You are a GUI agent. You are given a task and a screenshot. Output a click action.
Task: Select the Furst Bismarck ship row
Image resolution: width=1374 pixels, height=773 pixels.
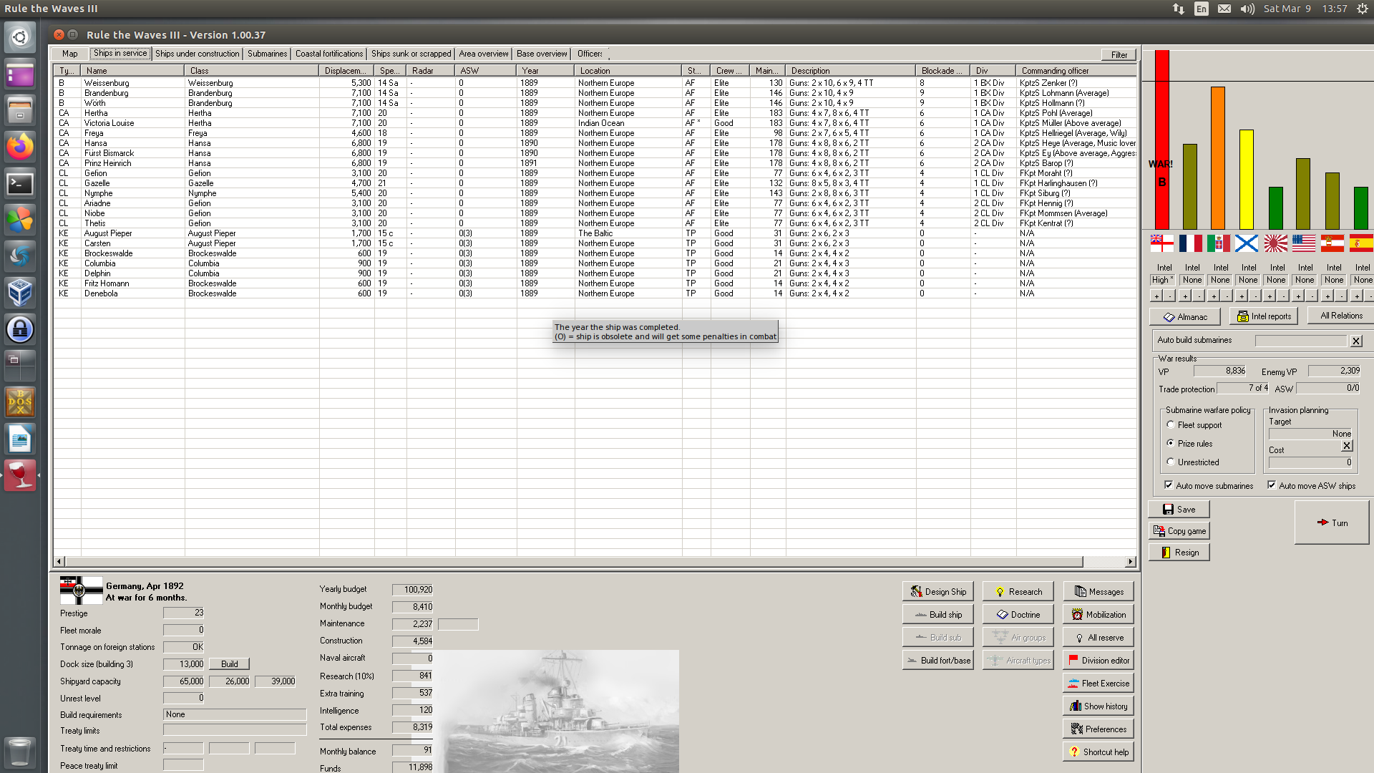(595, 153)
